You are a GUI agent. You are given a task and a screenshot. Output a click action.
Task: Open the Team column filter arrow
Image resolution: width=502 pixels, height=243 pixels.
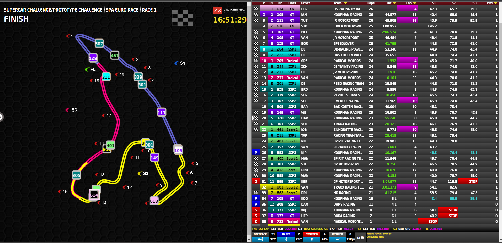(345, 3)
